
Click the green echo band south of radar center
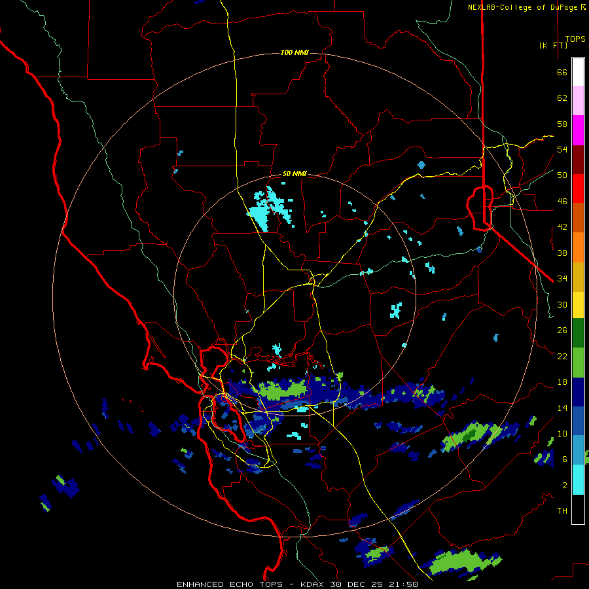pos(283,389)
